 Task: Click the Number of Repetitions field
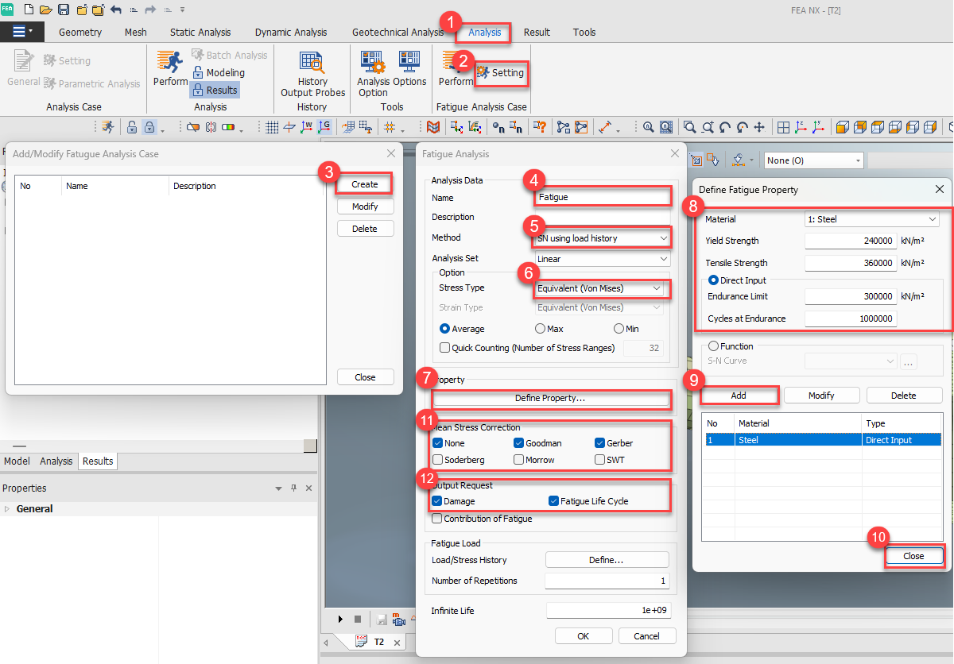pos(607,581)
